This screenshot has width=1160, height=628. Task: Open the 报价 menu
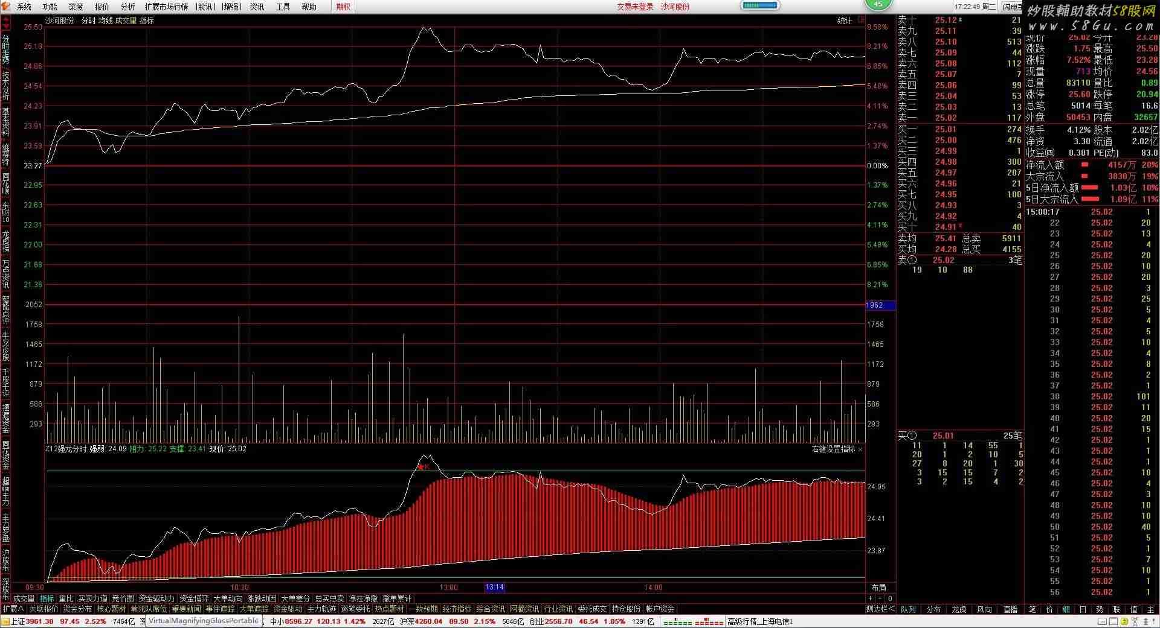102,7
